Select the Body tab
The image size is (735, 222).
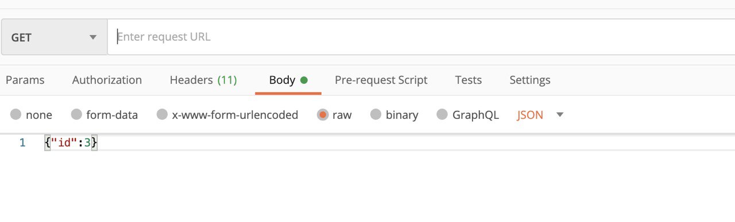pos(288,80)
